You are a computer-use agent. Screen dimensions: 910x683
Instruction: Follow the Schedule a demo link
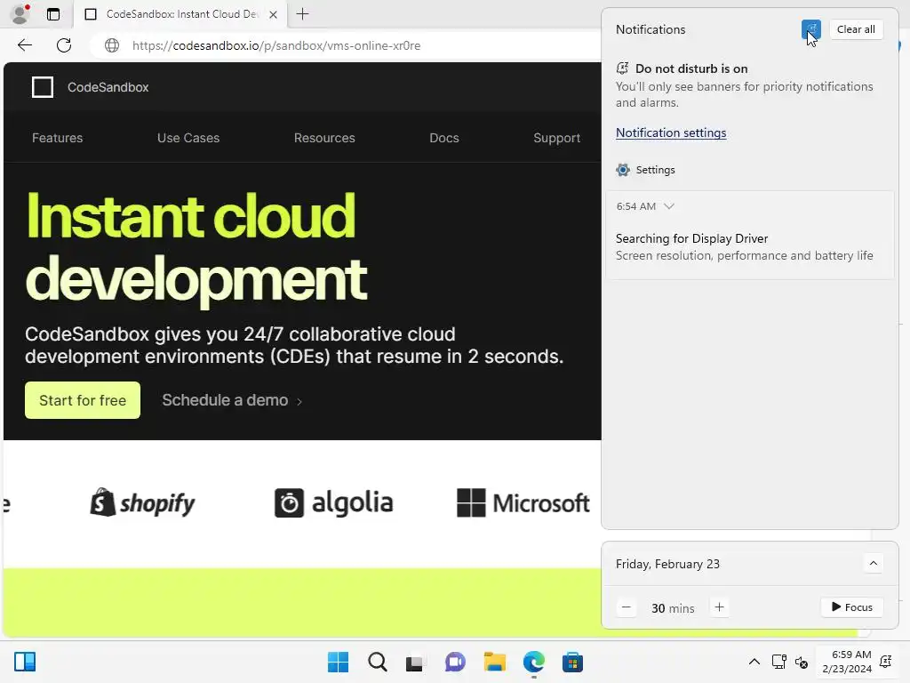point(232,400)
